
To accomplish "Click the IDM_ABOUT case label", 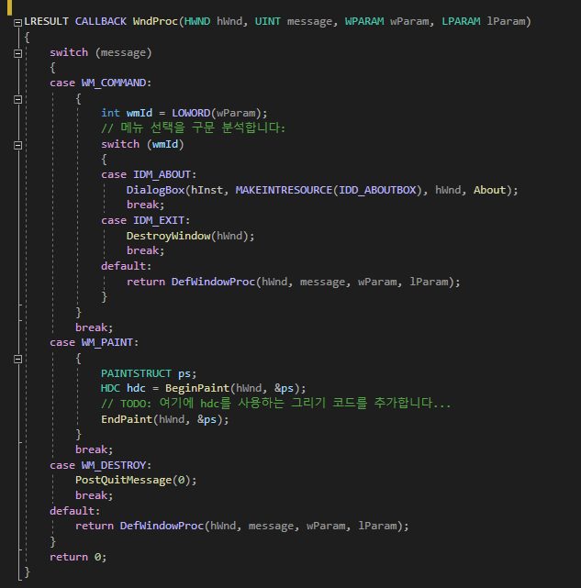I will (x=162, y=175).
